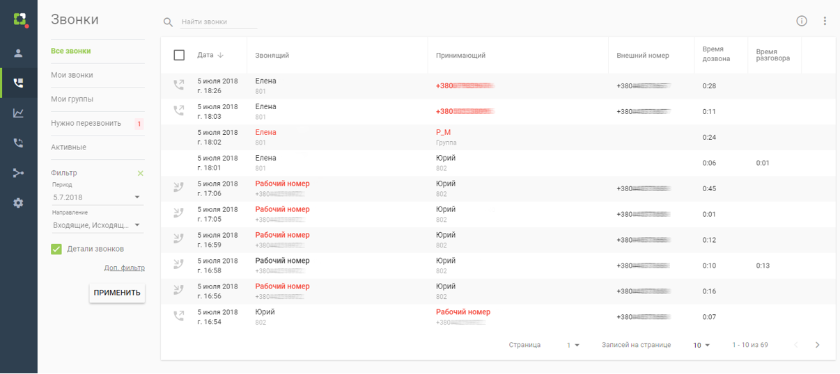
Task: Click the green app logo in sidebar
Action: coord(20,19)
